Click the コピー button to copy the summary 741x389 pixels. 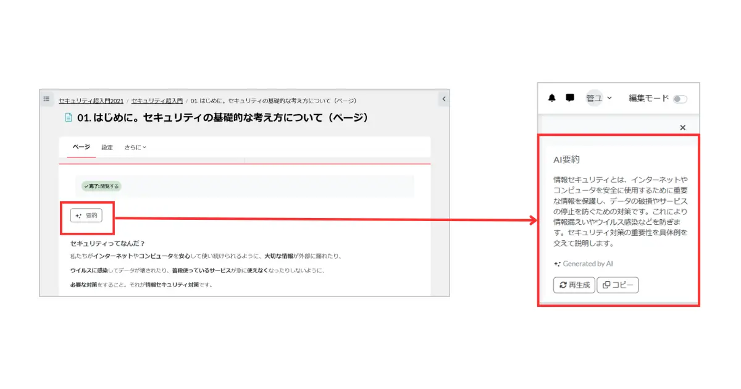[x=617, y=285]
